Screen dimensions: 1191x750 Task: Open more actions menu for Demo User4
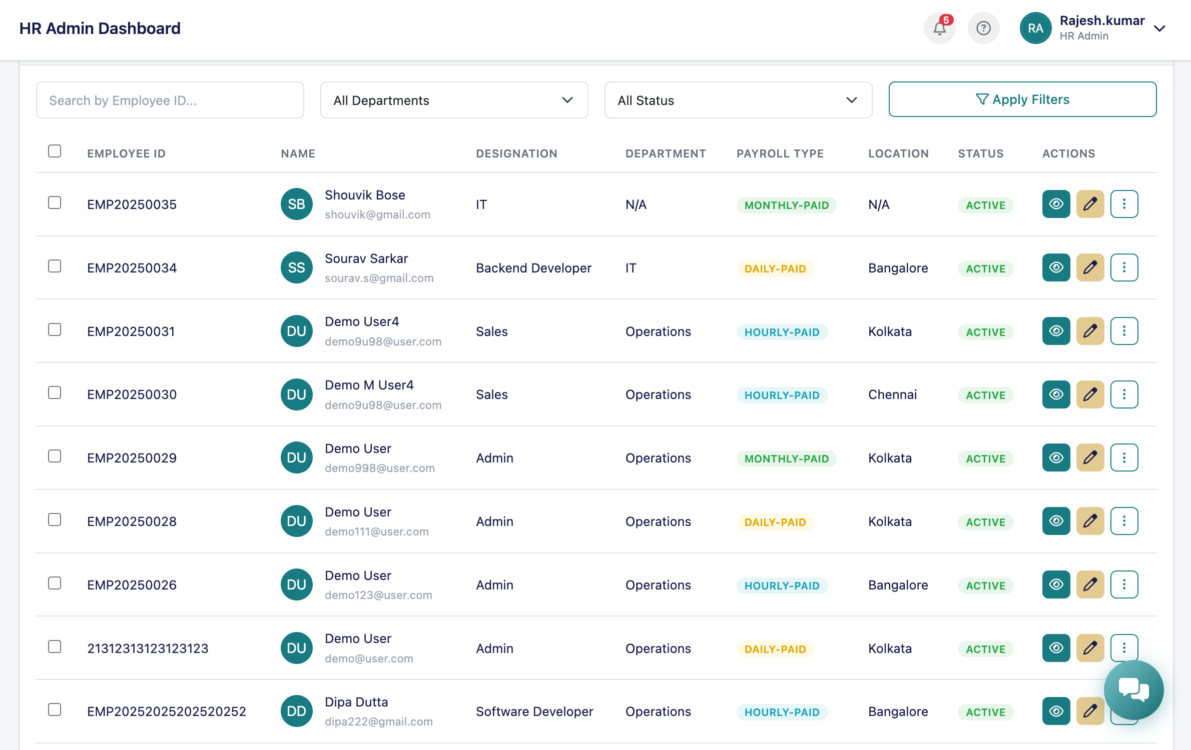point(1124,331)
